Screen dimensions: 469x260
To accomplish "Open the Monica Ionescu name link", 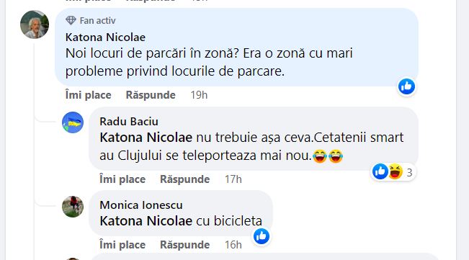I will click(x=141, y=205).
